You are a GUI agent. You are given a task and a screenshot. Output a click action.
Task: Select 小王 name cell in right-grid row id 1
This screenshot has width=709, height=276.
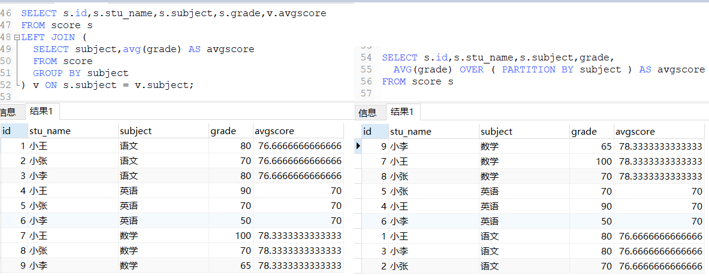434,236
